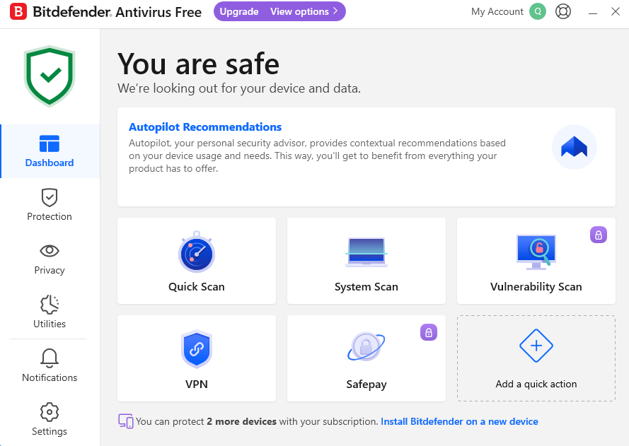
Task: Click the Autopilot logo icon
Action: [x=574, y=147]
